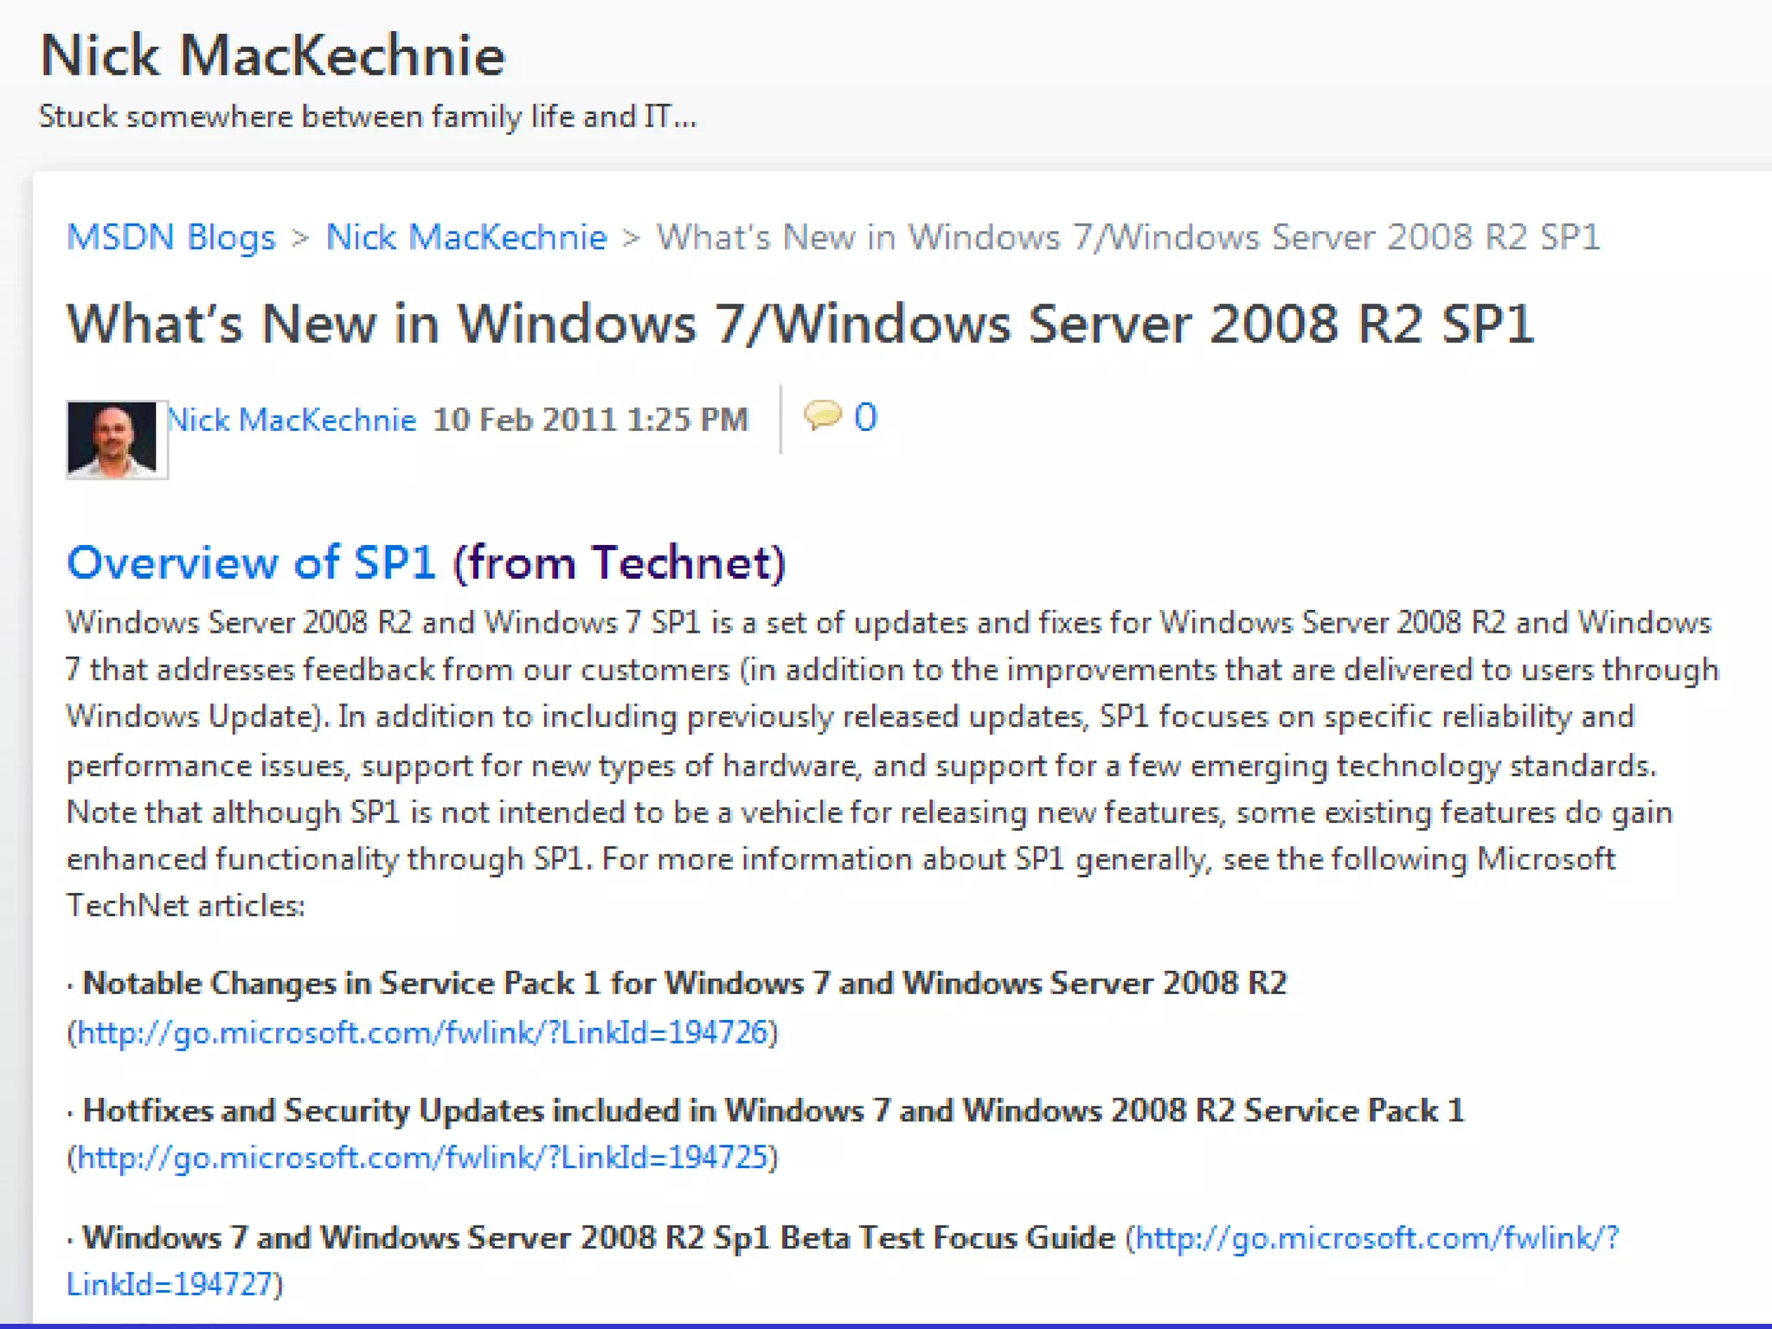
Task: Open the LinkId=194726 Microsoft link
Action: coord(423,1032)
